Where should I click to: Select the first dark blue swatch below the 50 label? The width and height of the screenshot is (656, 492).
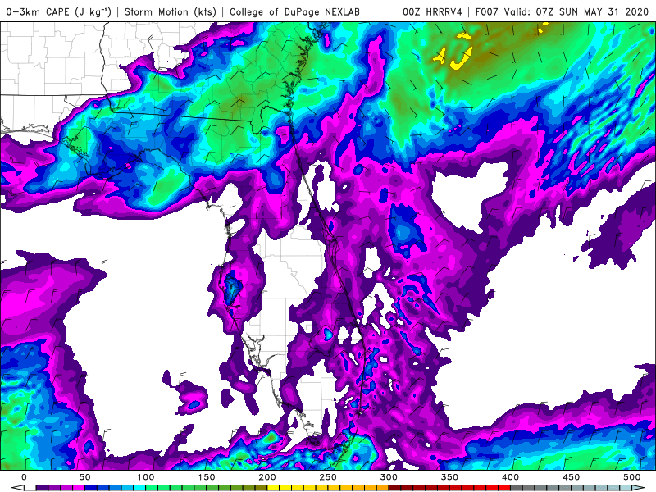91,488
